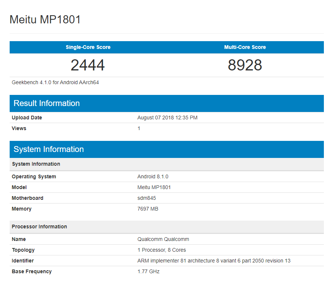The image size is (335, 281).
Task: Click the multi-core score 8928
Action: (x=245, y=65)
